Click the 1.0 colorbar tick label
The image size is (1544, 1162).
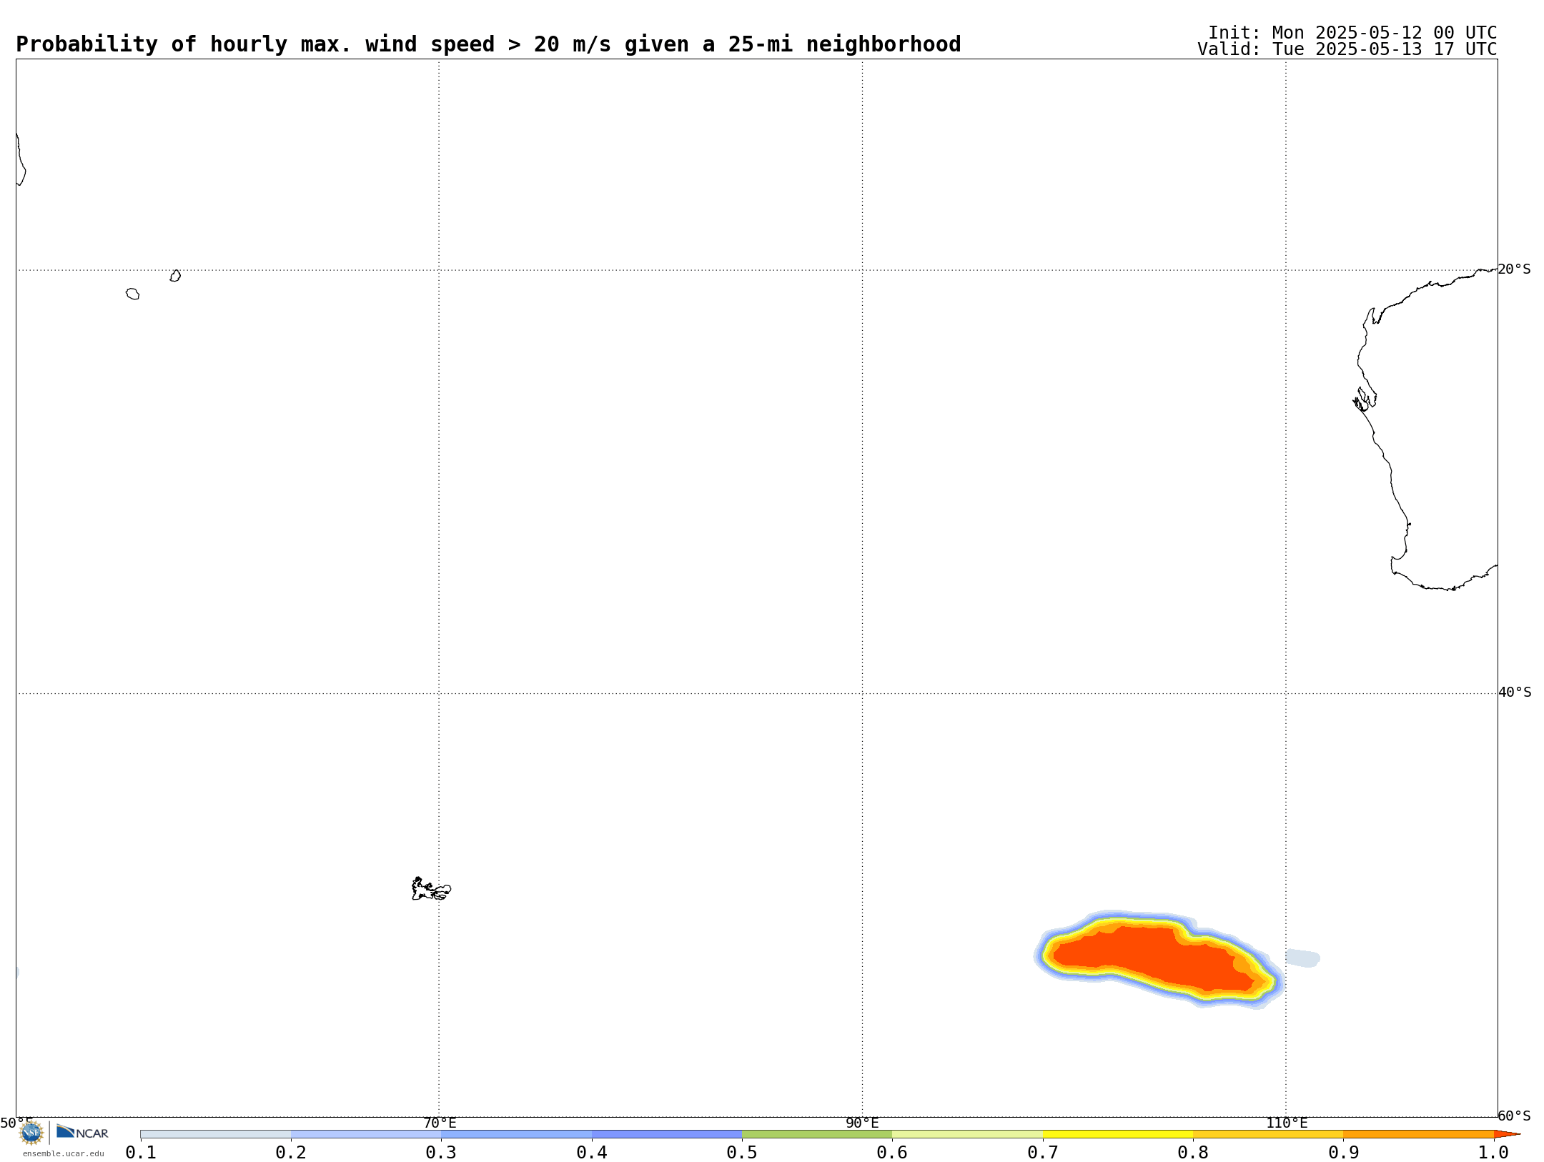tap(1493, 1152)
